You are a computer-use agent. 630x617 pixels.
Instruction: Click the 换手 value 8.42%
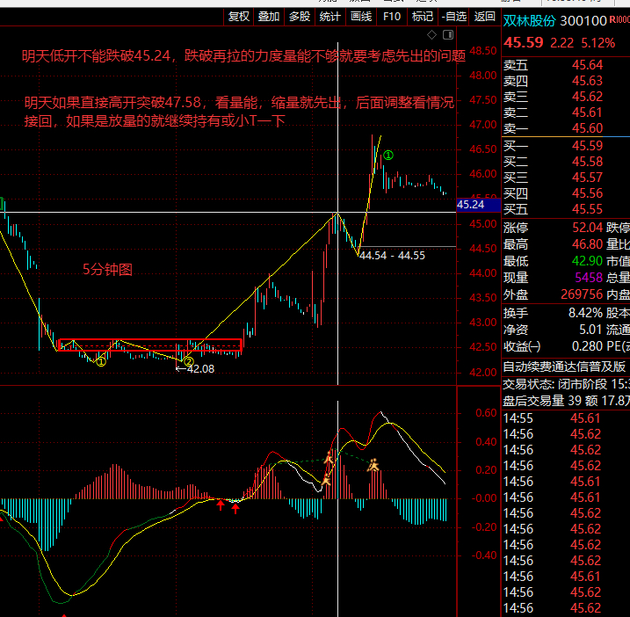click(586, 313)
